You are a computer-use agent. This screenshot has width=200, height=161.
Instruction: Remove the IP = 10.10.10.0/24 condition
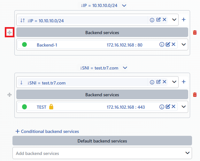[x=165, y=19]
